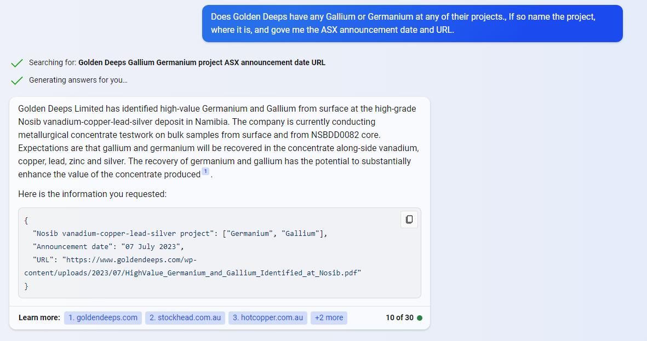
Task: Click the closing brace in code block
Action: tap(26, 286)
